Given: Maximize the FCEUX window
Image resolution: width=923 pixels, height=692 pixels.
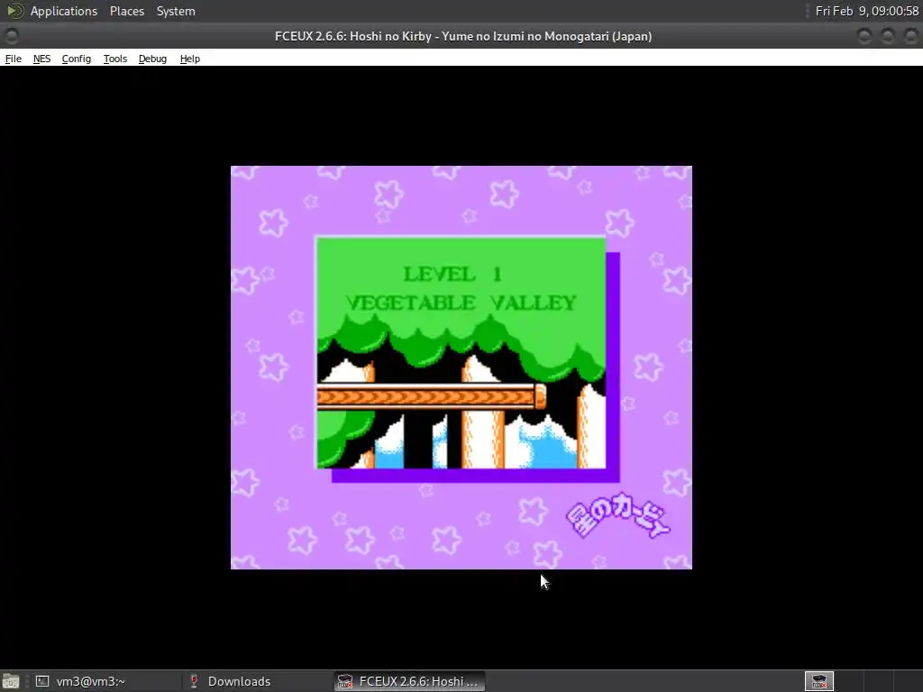Looking at the screenshot, I should [x=888, y=36].
